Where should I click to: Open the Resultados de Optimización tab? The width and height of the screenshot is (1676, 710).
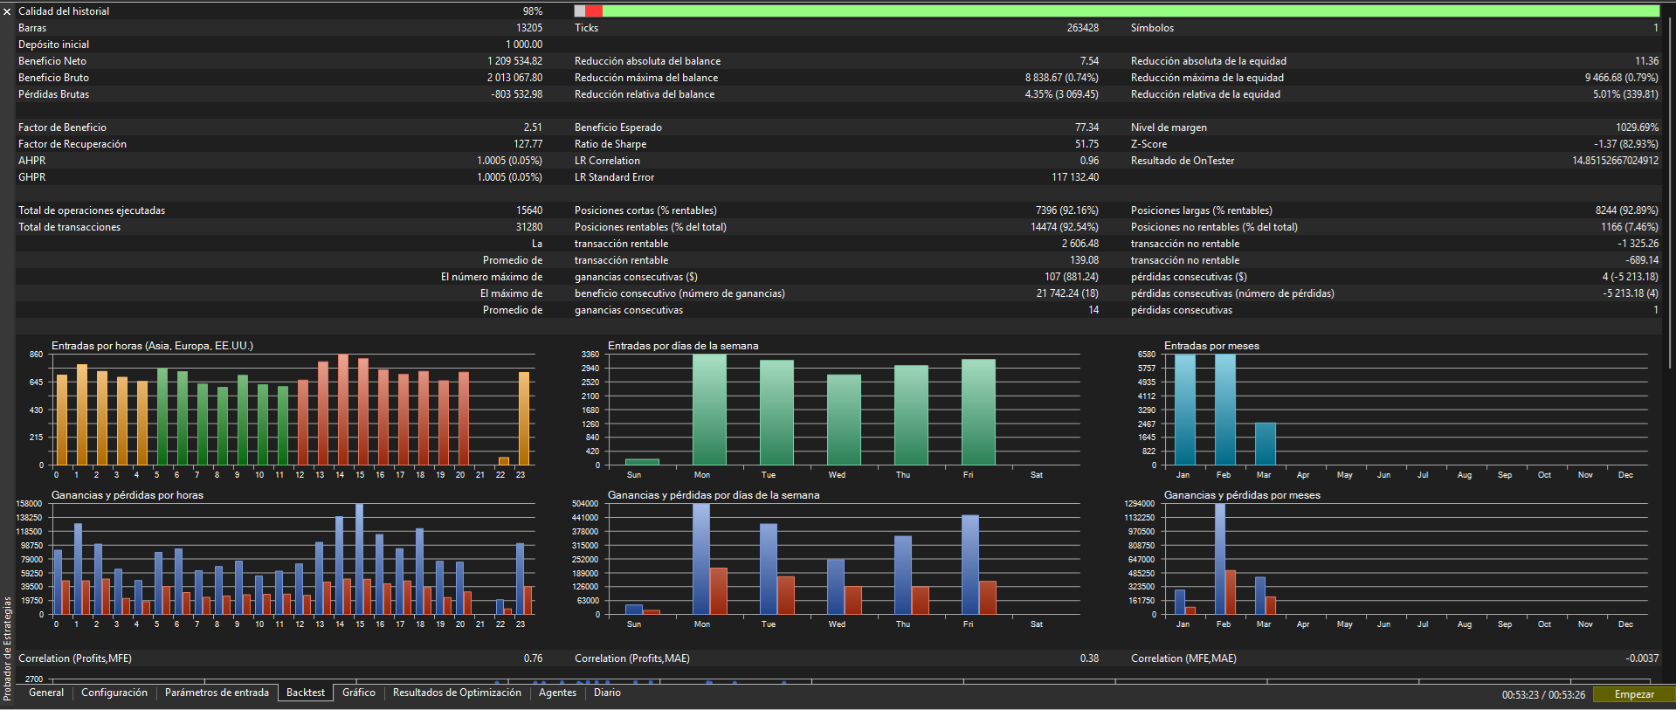click(457, 693)
